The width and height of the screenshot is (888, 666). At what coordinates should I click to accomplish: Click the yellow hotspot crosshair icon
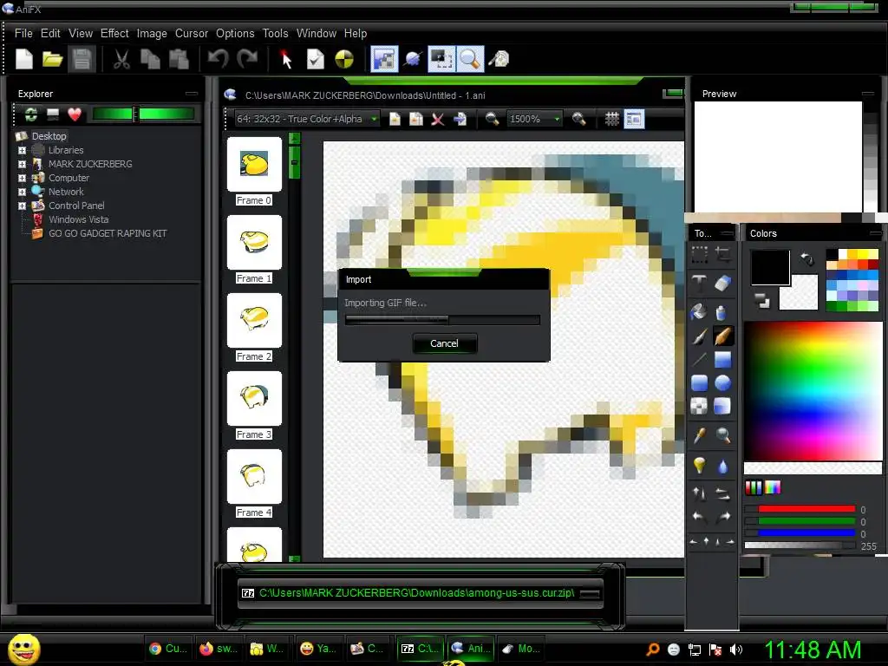pos(344,59)
